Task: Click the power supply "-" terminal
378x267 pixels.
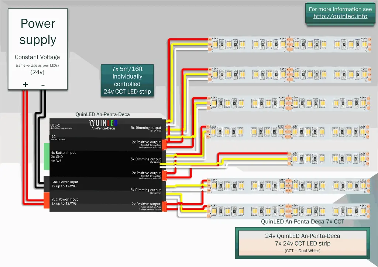Action: pos(43,85)
